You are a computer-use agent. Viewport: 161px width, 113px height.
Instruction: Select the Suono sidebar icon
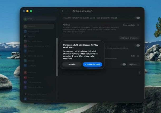[25, 78]
